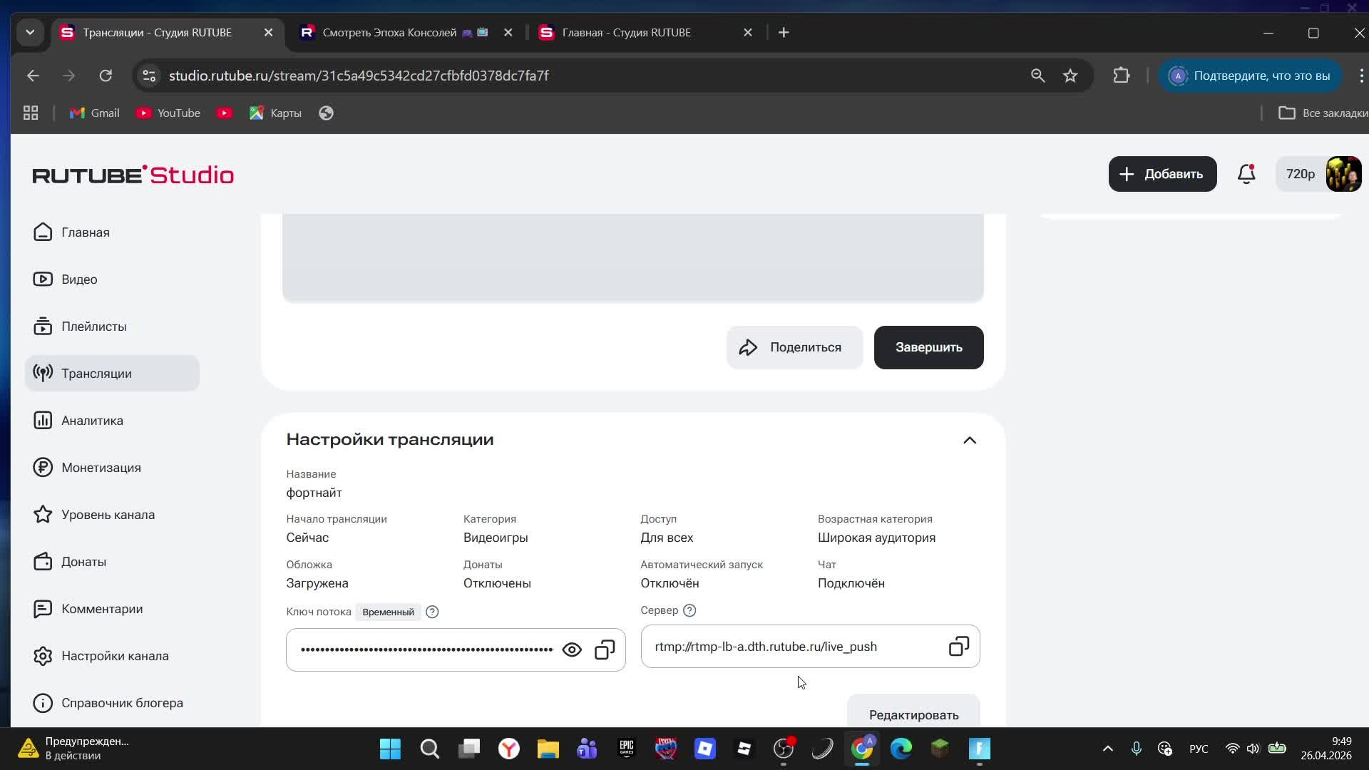
Task: Open browser tab search dropdown
Action: click(x=30, y=32)
